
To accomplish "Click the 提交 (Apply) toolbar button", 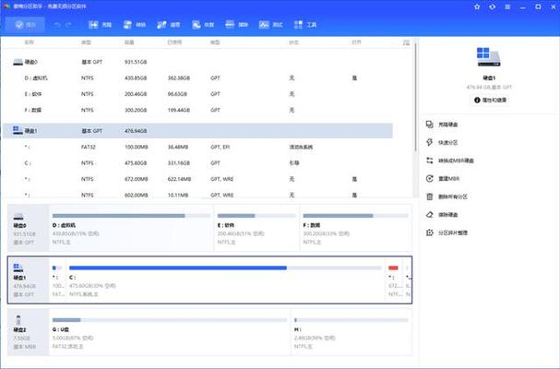I will (x=29, y=24).
